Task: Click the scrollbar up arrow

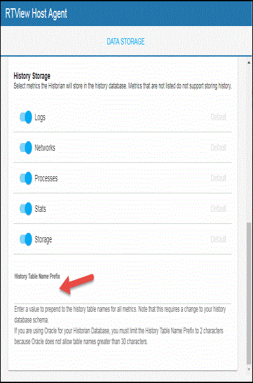Action: tap(249, 62)
